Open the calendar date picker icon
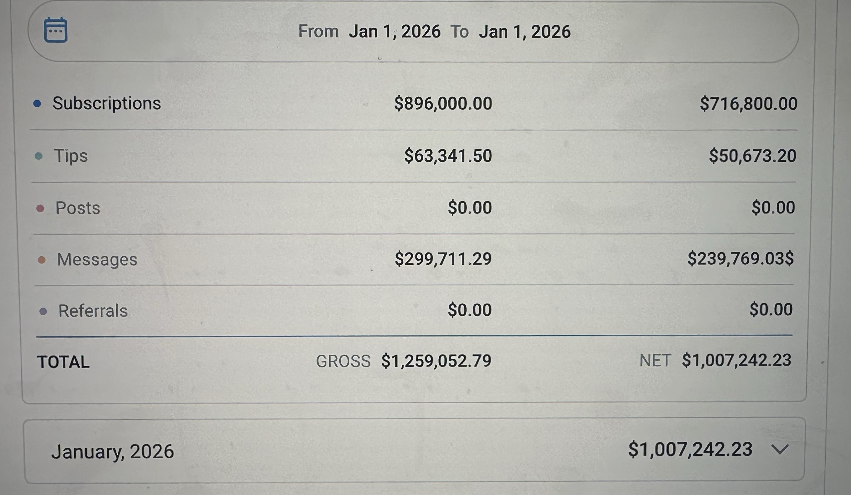This screenshot has height=495, width=851. [x=56, y=30]
